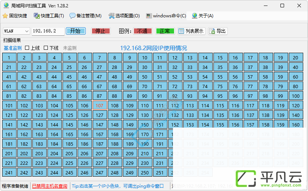Open the 选项配置(O) menu
Image resolution: width=308 pixels, height=191 pixels.
[x=124, y=16]
